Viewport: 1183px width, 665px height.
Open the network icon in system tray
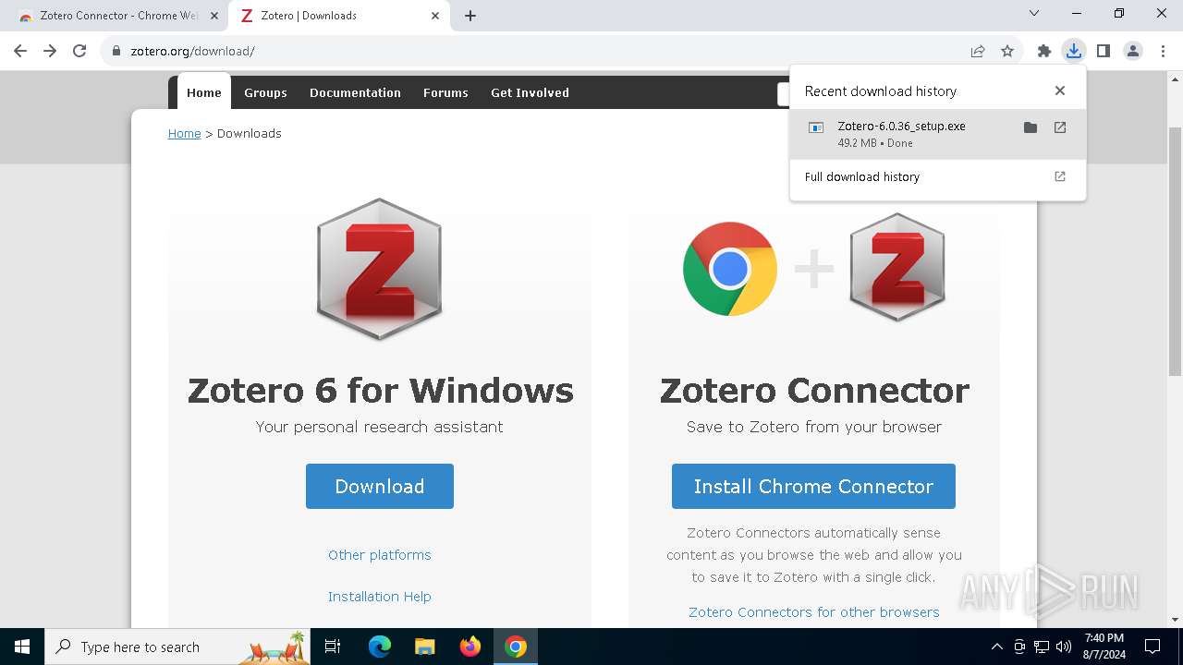click(1042, 647)
